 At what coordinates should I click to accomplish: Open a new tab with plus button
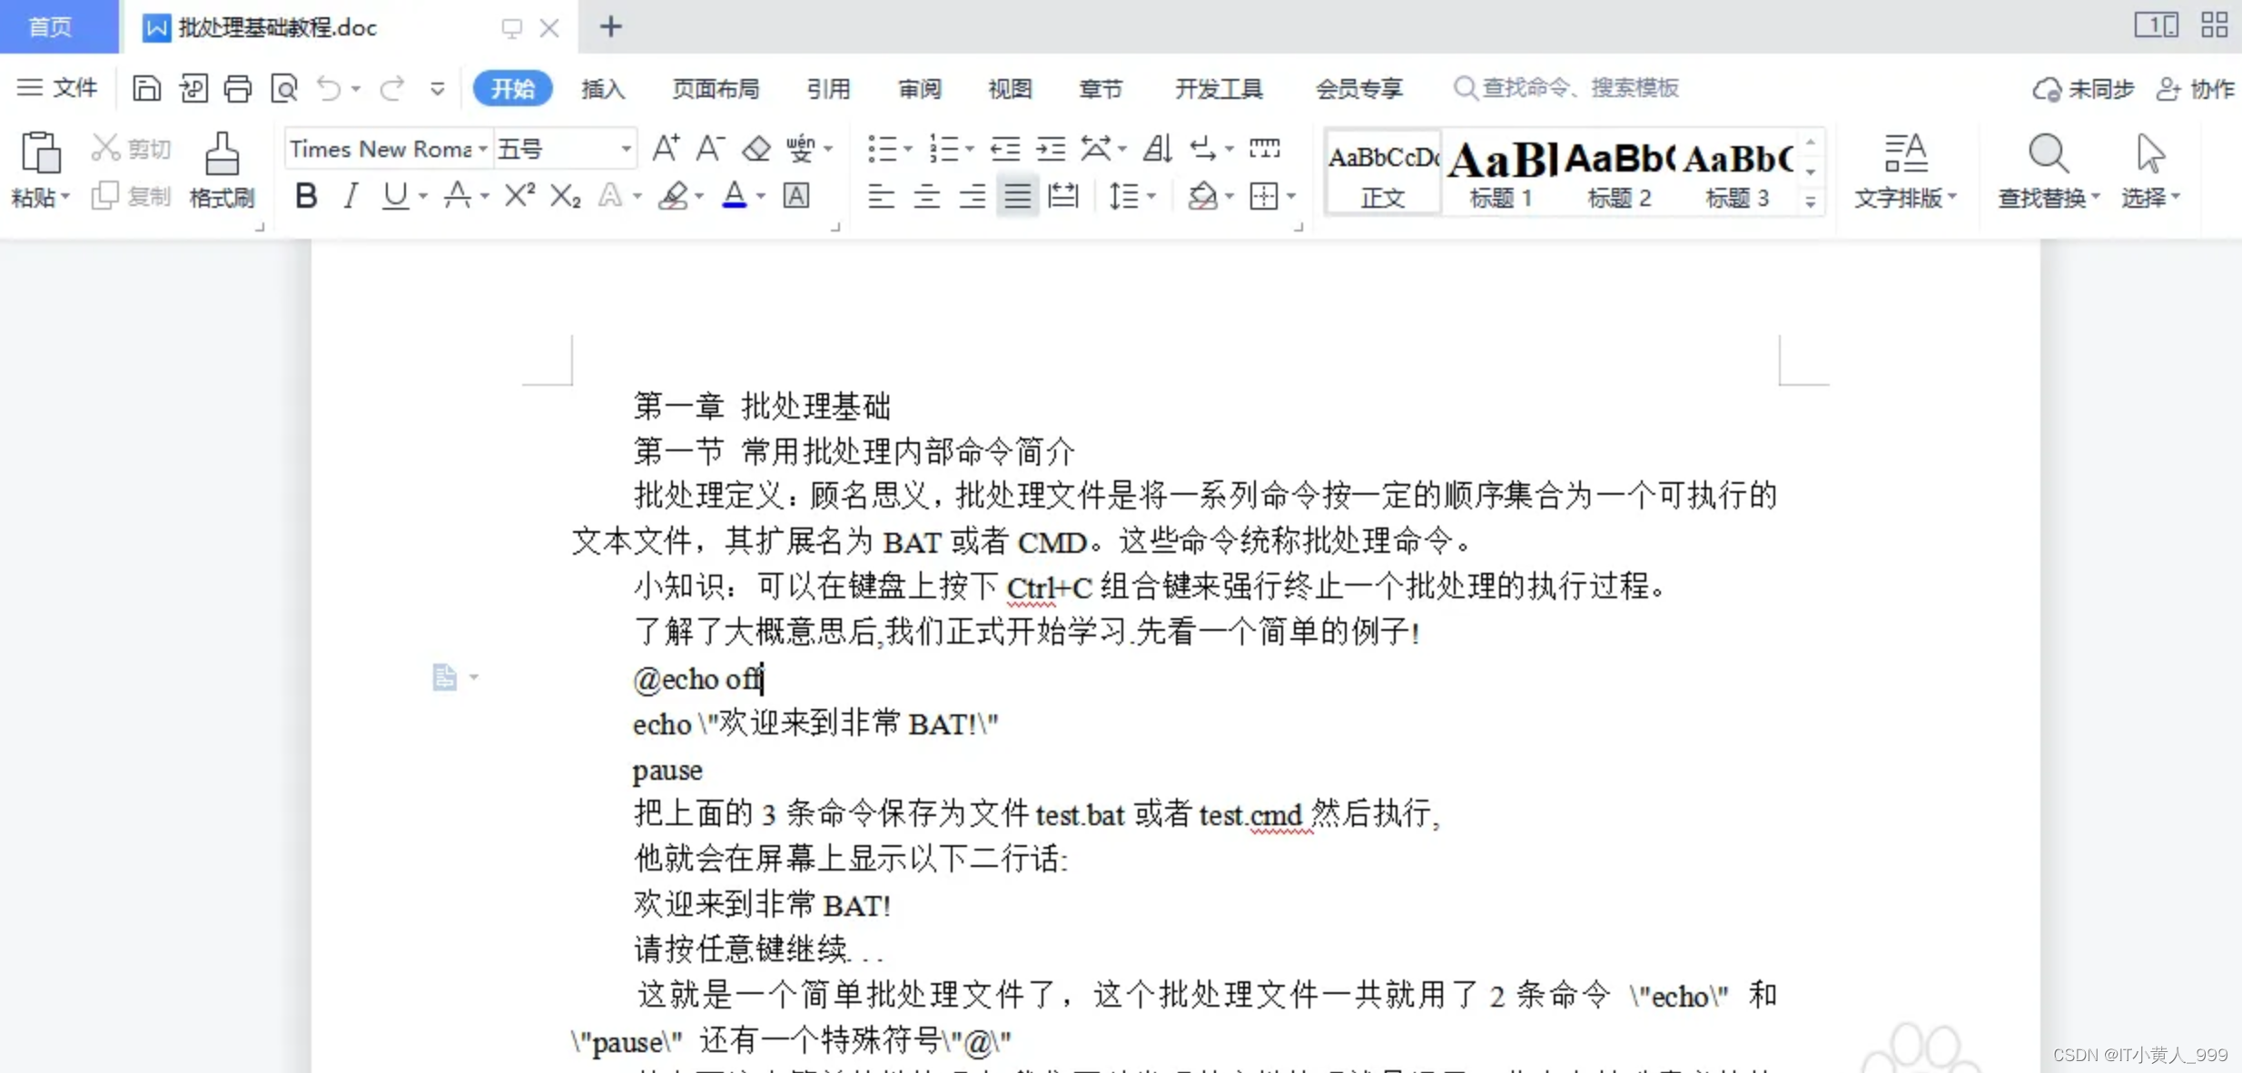click(610, 27)
